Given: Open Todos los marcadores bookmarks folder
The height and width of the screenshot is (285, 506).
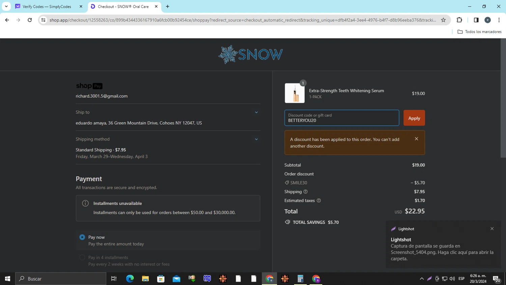Looking at the screenshot, I should point(479,32).
